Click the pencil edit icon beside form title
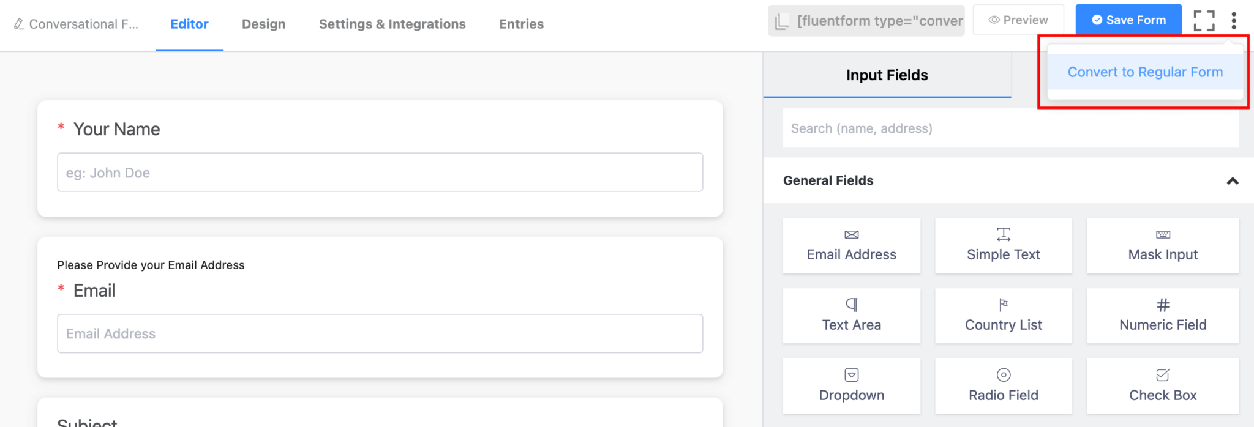Image resolution: width=1254 pixels, height=427 pixels. tap(19, 24)
